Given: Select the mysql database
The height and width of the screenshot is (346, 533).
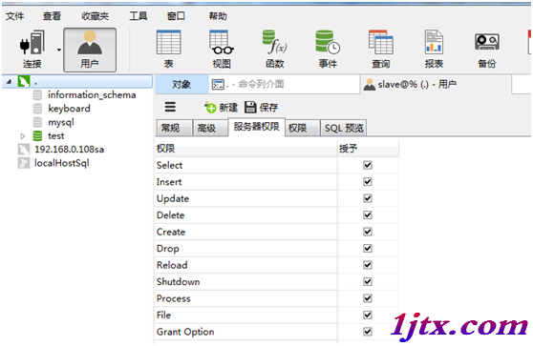Looking at the screenshot, I should pos(61,122).
